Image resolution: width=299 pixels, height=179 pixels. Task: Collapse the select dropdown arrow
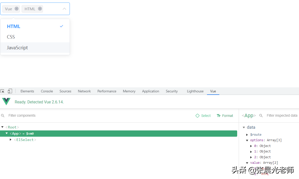64,9
